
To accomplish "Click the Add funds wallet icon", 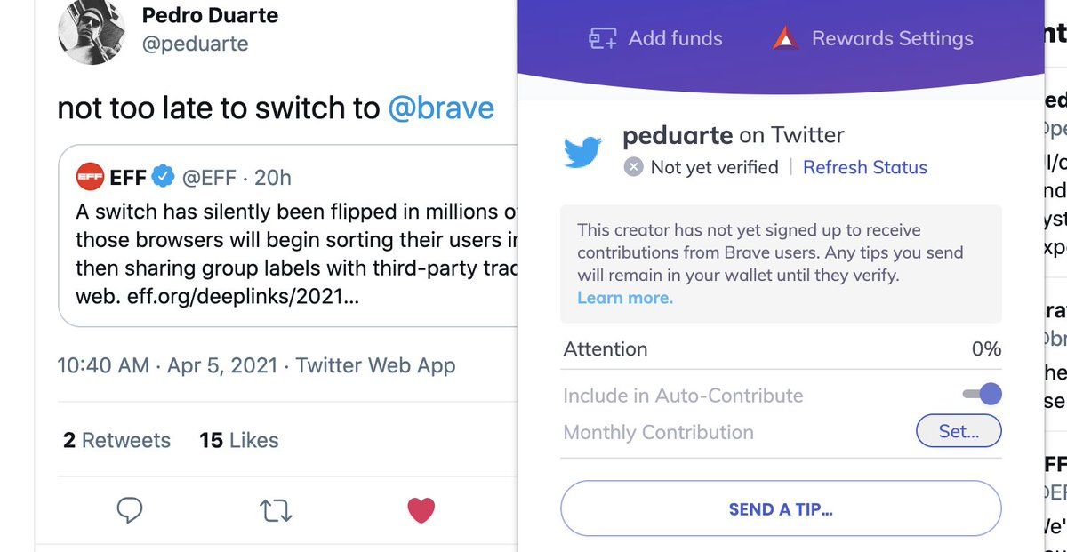I will point(602,39).
